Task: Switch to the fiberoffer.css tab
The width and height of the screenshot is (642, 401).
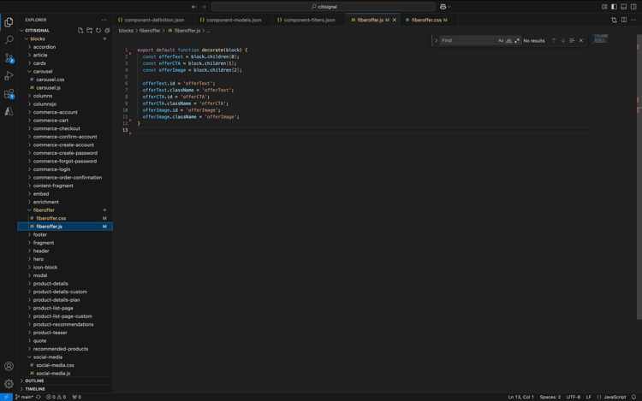Action: (425, 20)
